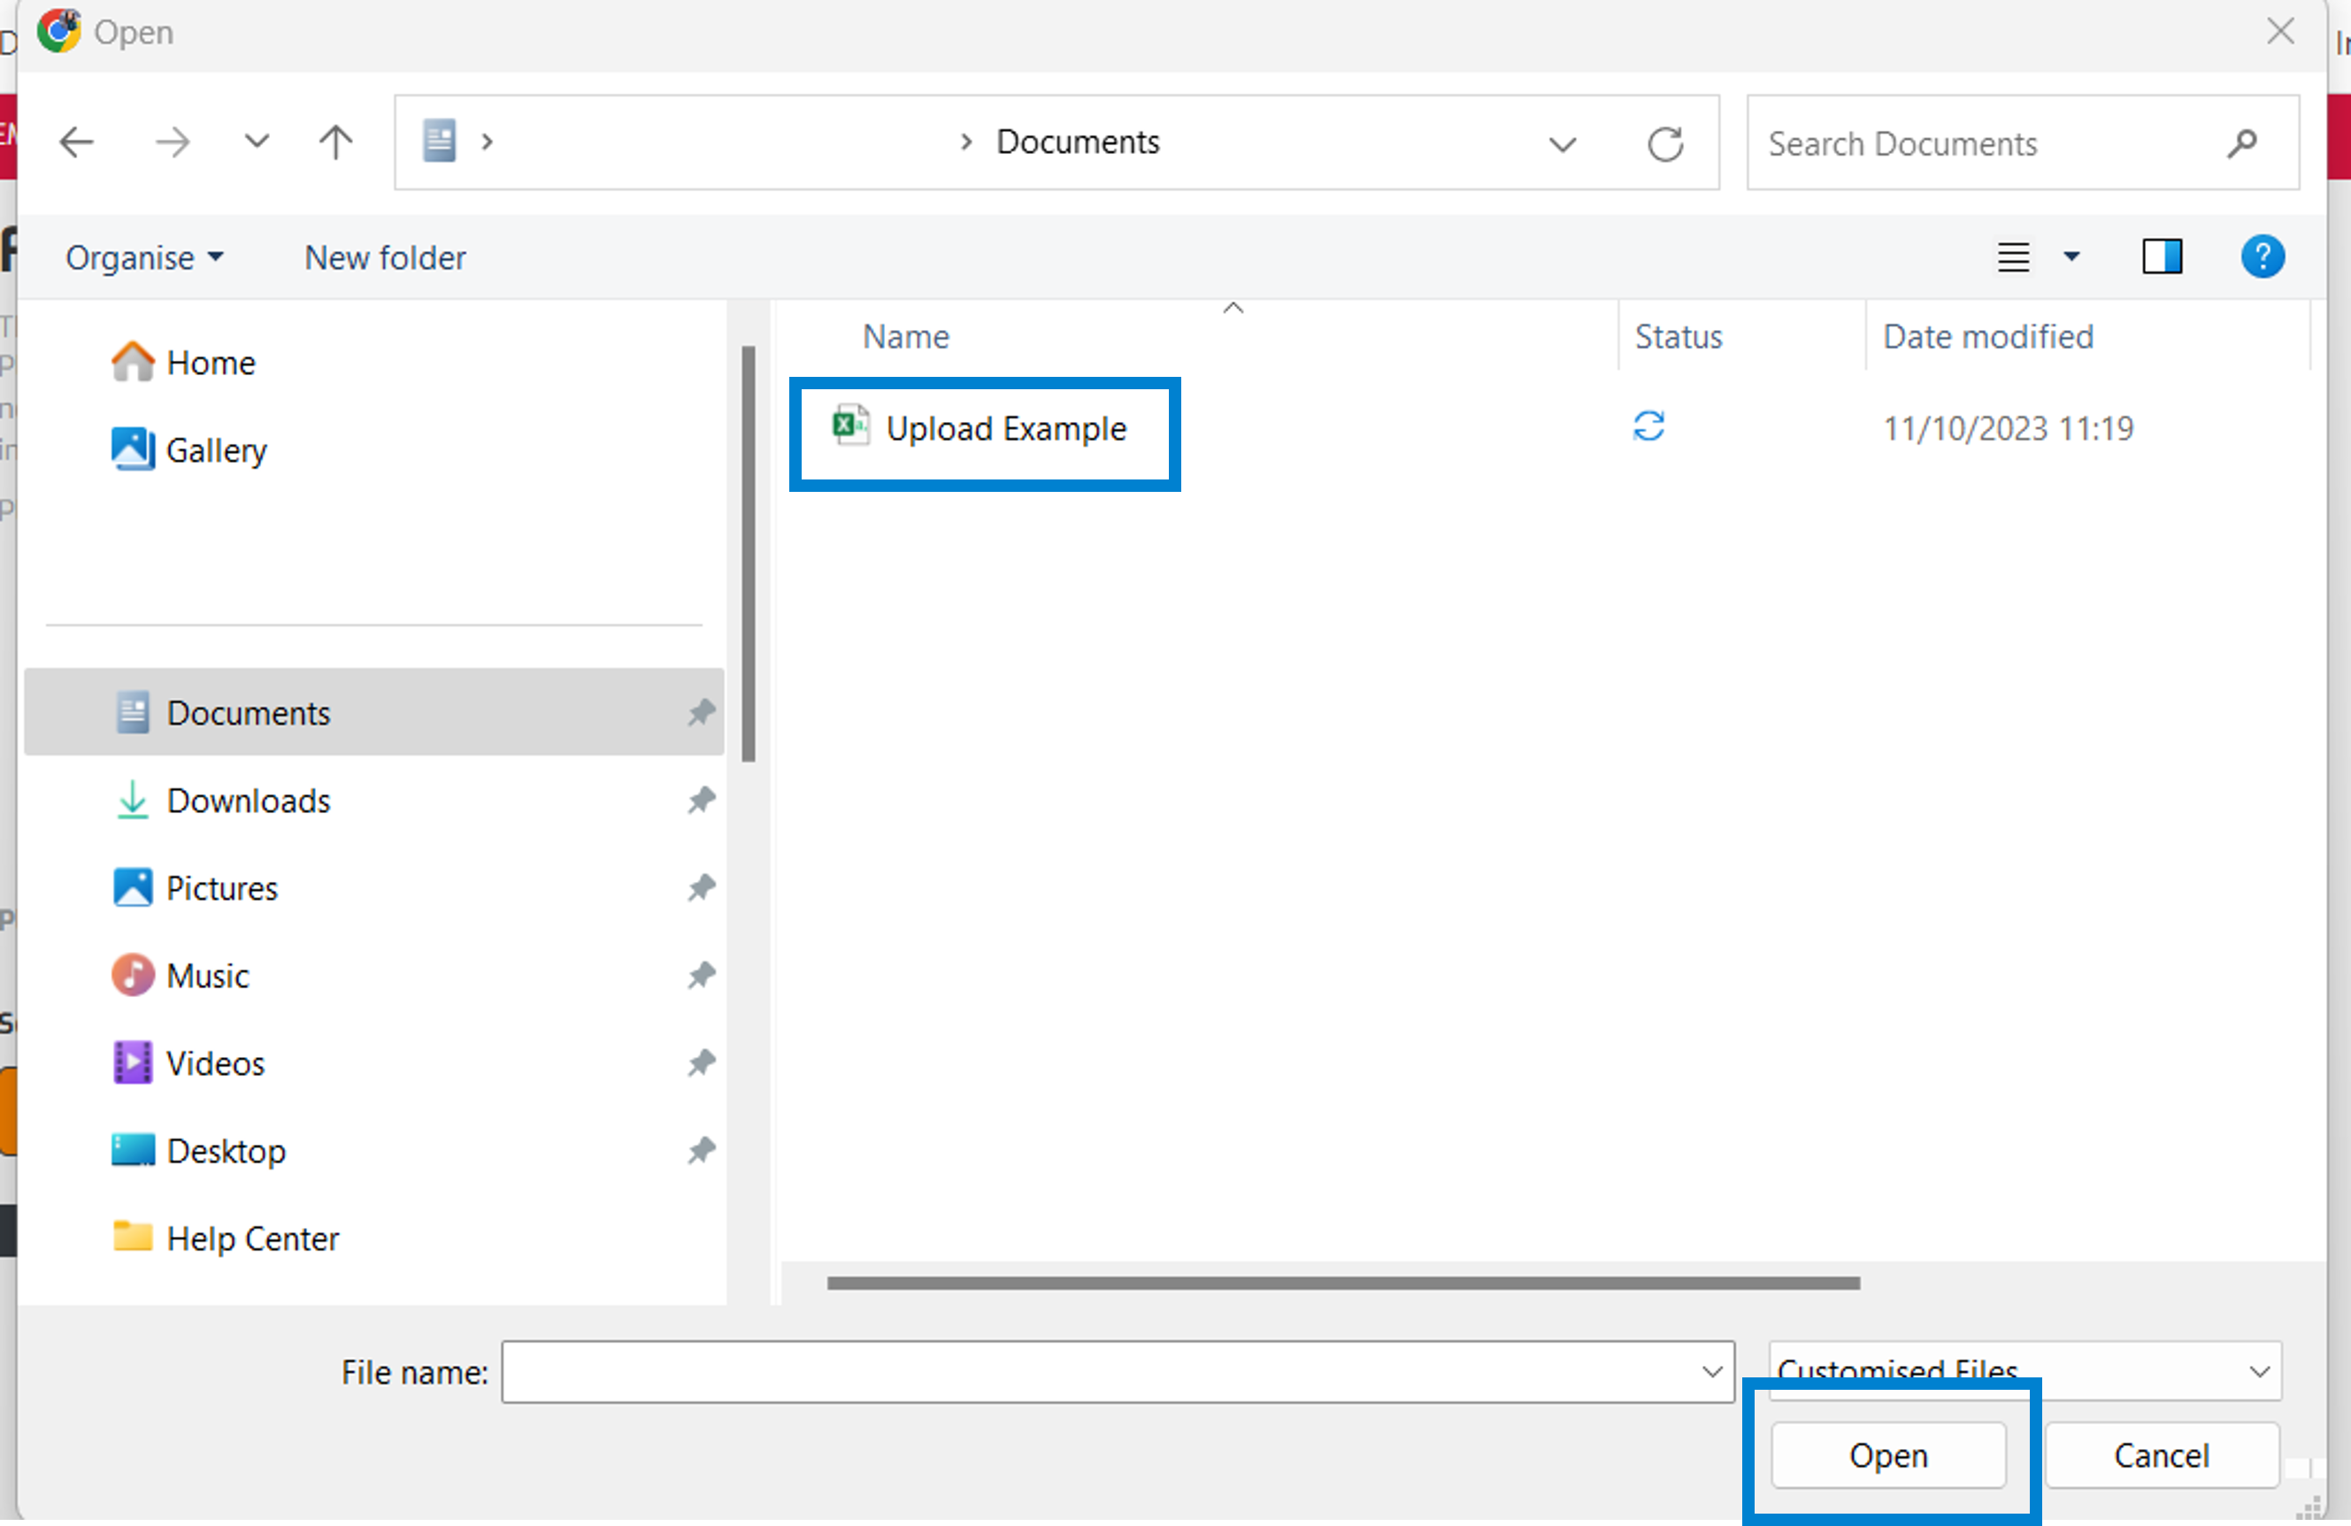The width and height of the screenshot is (2351, 1526).
Task: Open help with the question mark icon
Action: click(x=2263, y=257)
